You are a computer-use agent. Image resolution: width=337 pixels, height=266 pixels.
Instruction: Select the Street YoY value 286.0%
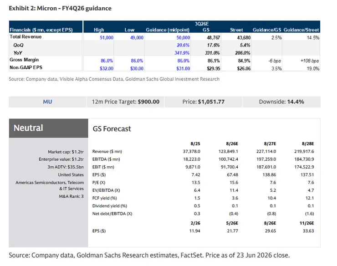click(243, 53)
